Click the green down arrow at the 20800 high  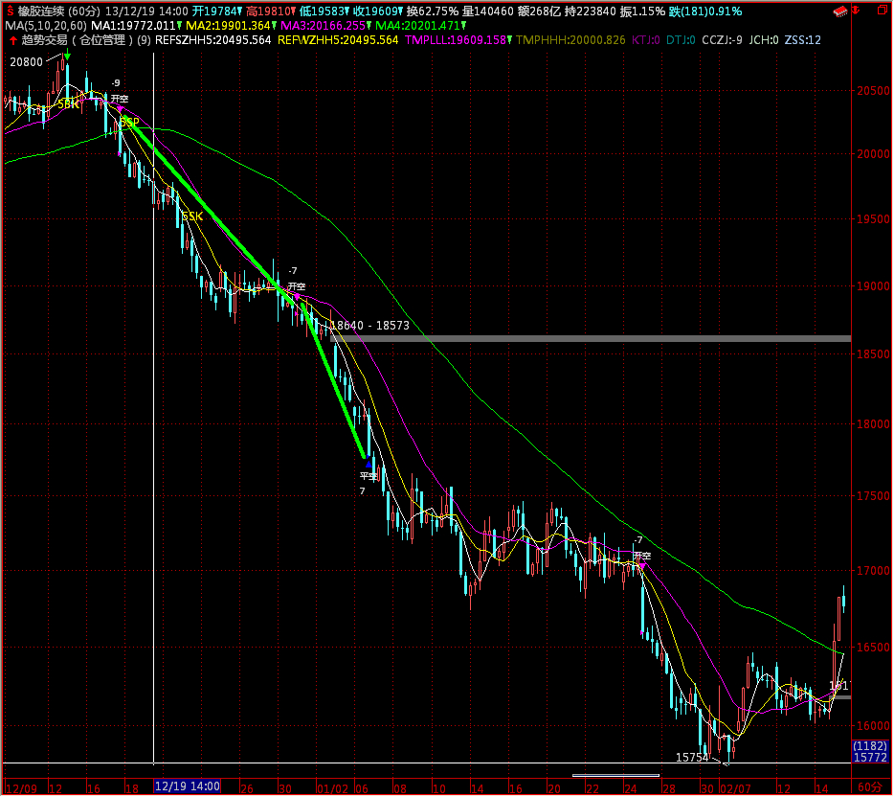[66, 57]
